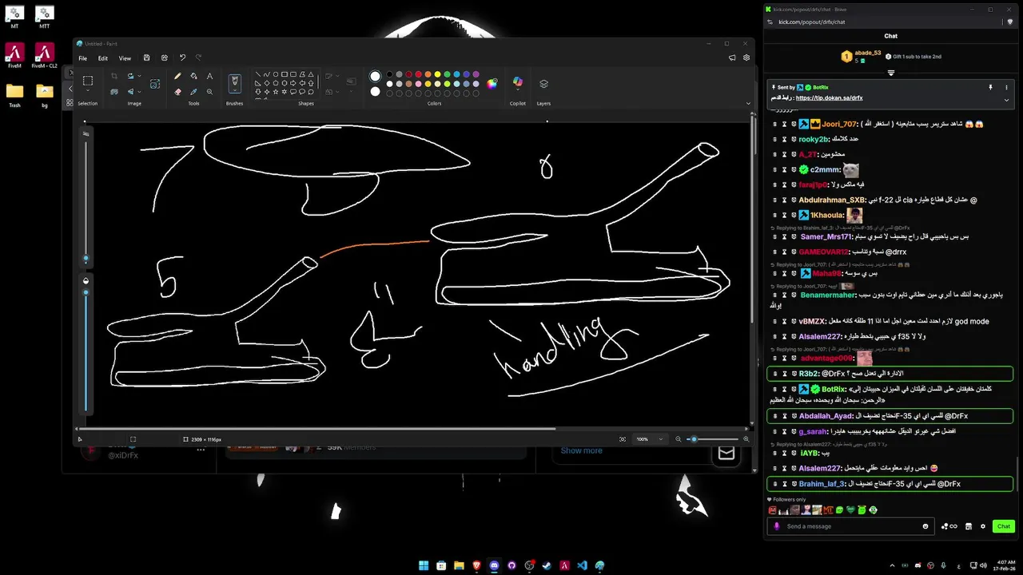Open FiveM desktop shortcut

(x=14, y=56)
